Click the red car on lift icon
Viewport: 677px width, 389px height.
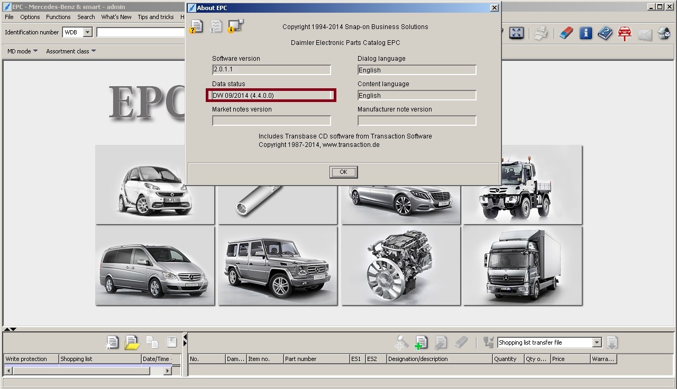[625, 33]
